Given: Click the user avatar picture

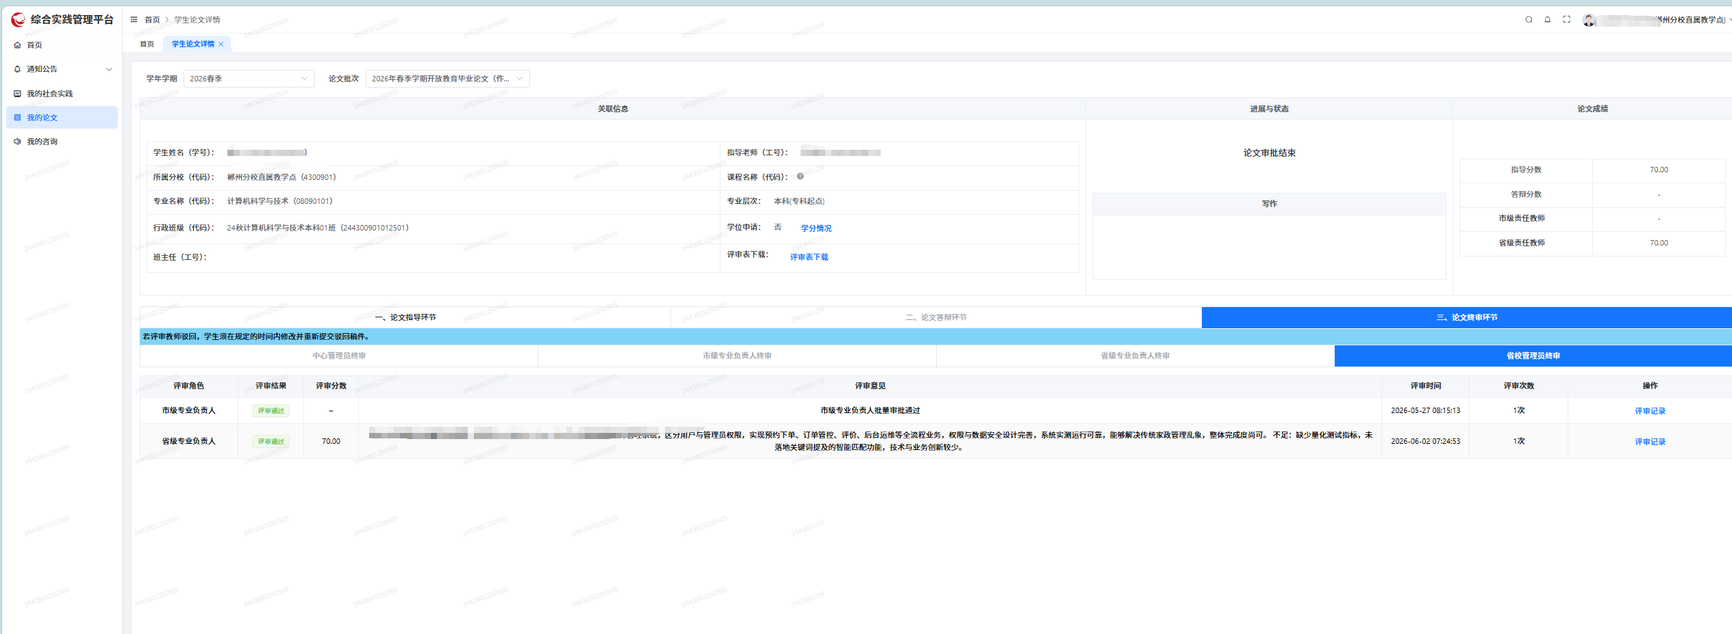Looking at the screenshot, I should pyautogui.click(x=1589, y=20).
